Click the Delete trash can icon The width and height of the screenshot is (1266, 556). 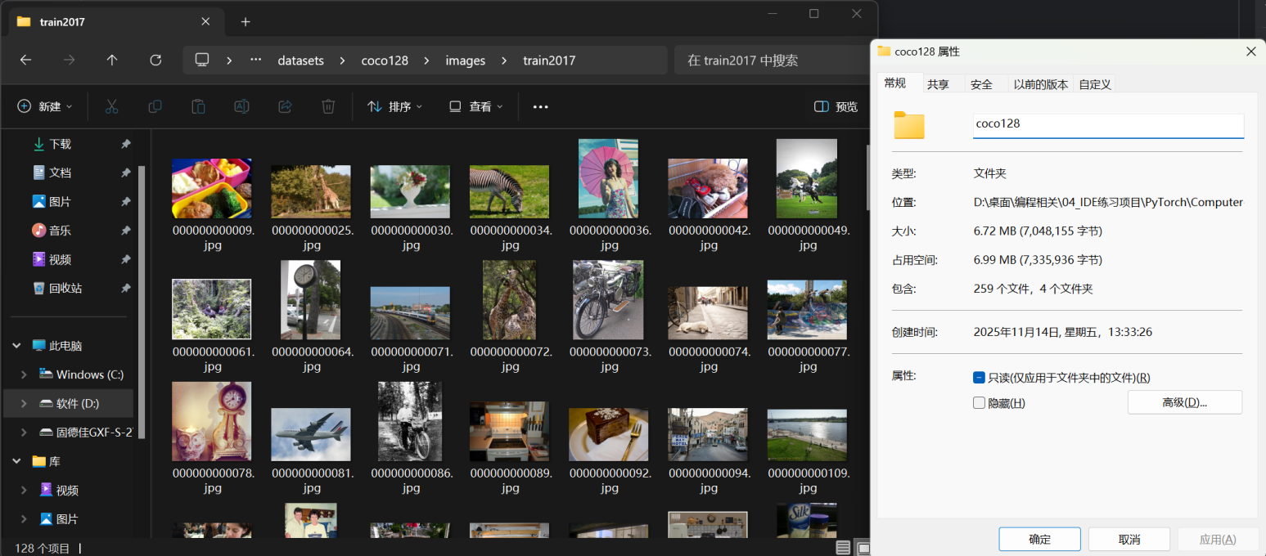click(328, 106)
